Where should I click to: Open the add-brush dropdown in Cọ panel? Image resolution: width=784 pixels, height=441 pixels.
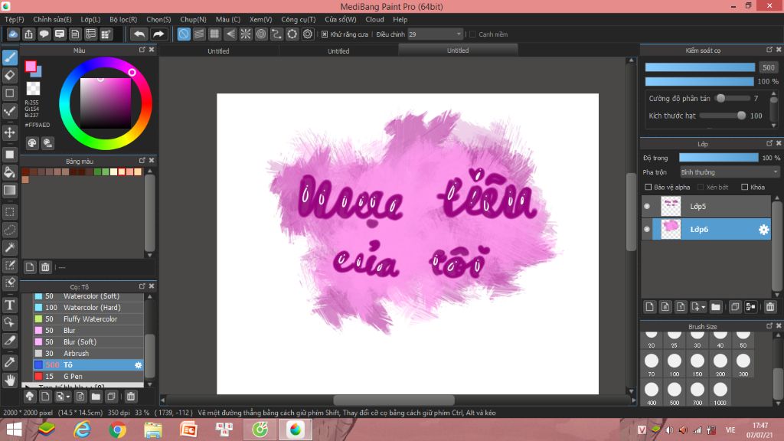pos(68,397)
